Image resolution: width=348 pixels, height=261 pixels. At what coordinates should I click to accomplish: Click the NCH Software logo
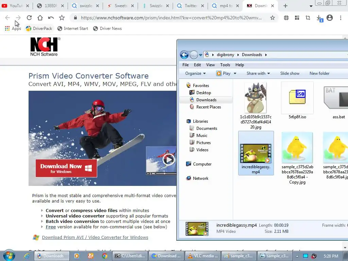(45, 47)
